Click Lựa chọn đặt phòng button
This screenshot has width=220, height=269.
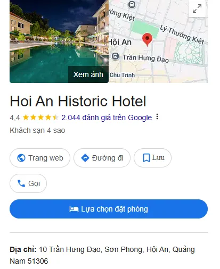109,209
